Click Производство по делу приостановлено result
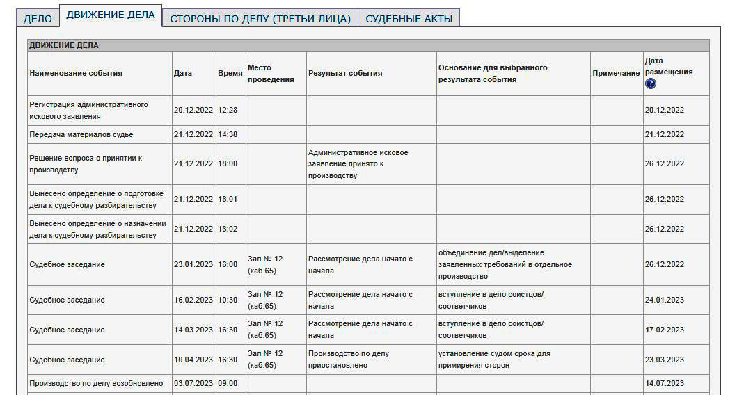737x395 pixels. [348, 360]
